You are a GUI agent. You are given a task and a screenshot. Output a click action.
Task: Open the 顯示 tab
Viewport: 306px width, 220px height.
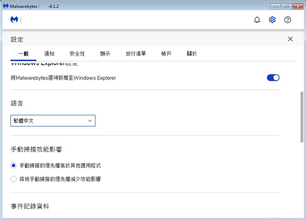coord(105,53)
